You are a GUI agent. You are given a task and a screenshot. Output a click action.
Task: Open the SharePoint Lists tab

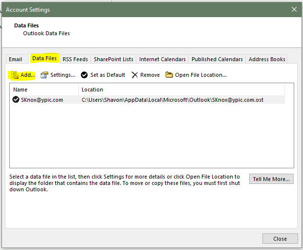point(113,59)
